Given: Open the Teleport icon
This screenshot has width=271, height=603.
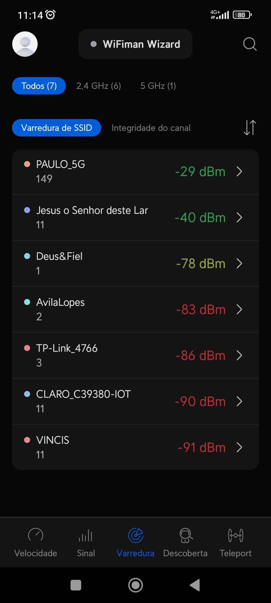Looking at the screenshot, I should coord(235,535).
